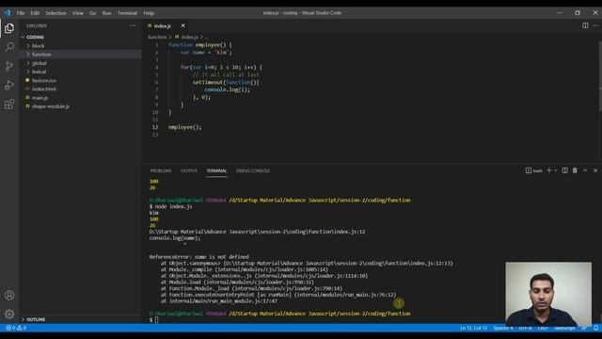Click the terminal prompt input
Image resolution: width=602 pixels, height=339 pixels.
pyautogui.click(x=156, y=320)
